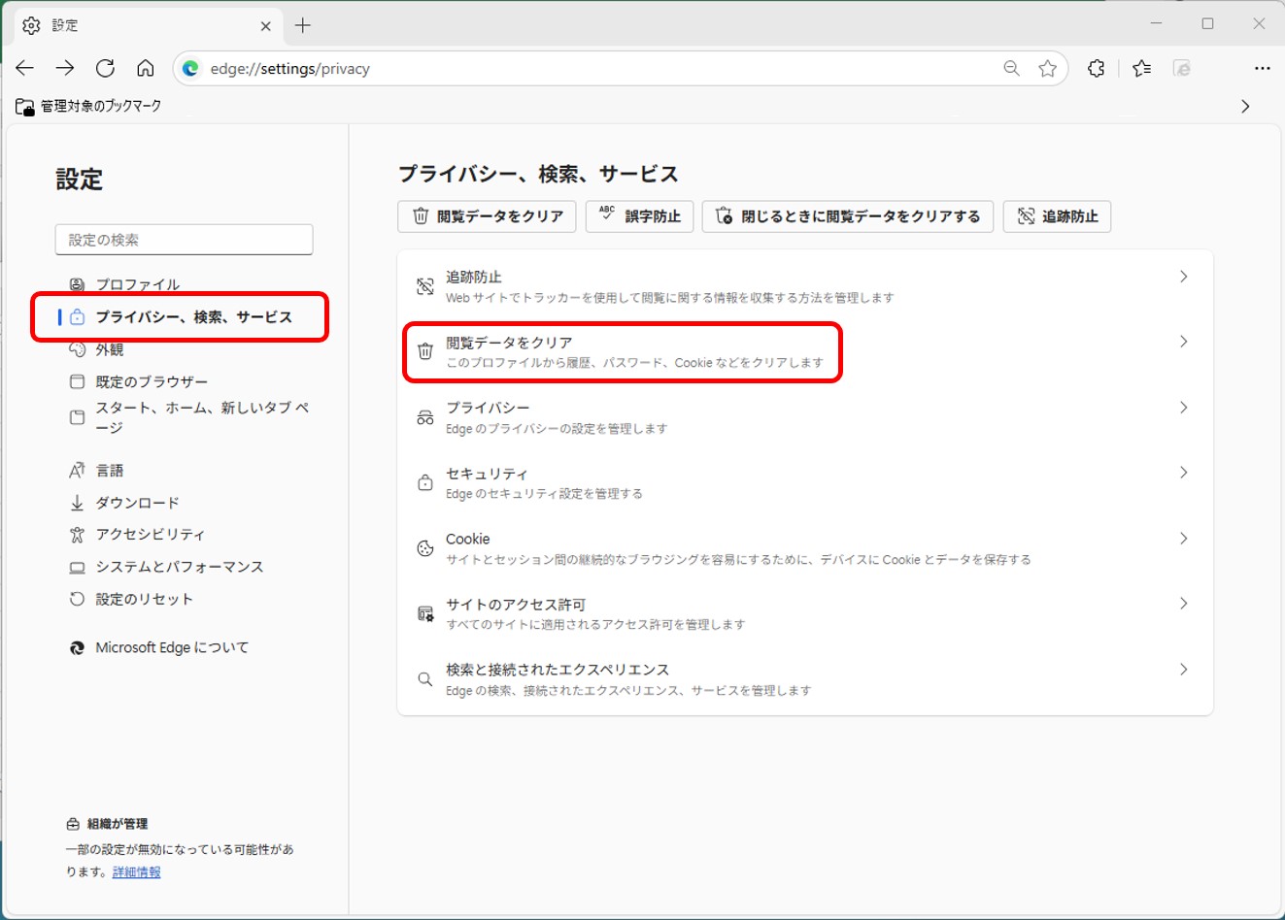Viewport: 1285px width, 920px height.
Task: Click the back arrow icon
Action: tap(25, 68)
